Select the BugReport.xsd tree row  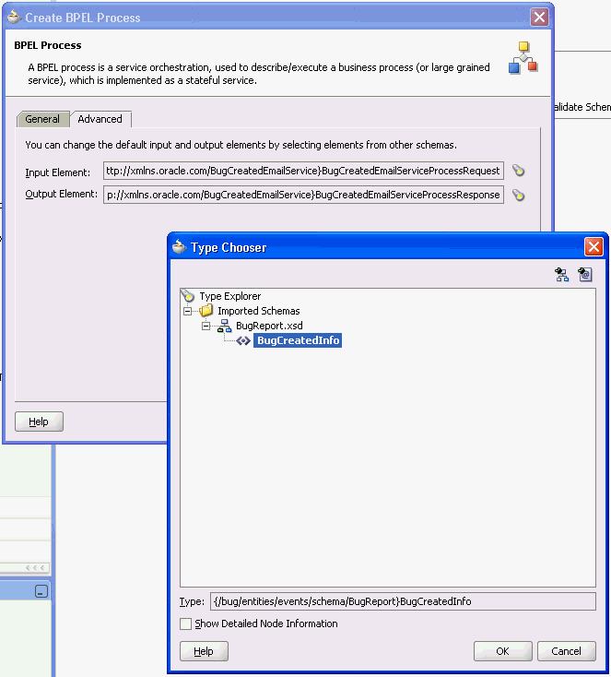coord(269,326)
